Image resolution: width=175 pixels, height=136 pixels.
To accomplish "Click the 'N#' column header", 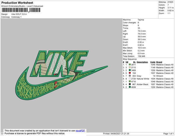I will [x=127, y=62].
